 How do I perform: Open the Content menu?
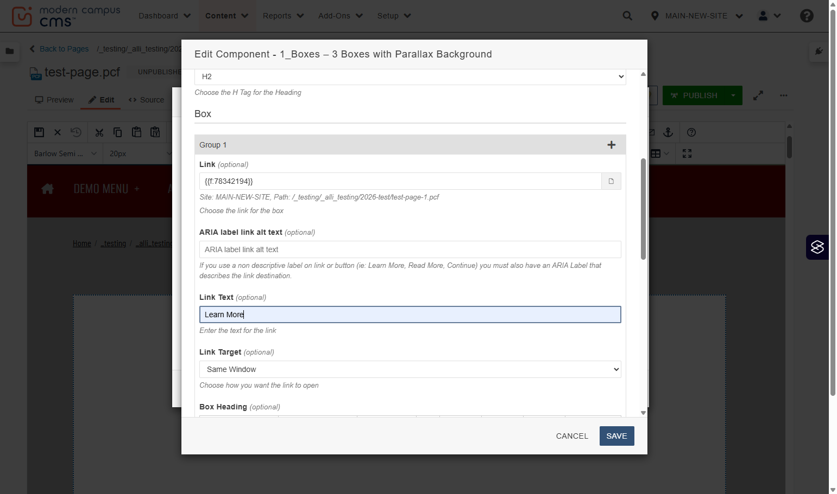pos(226,16)
